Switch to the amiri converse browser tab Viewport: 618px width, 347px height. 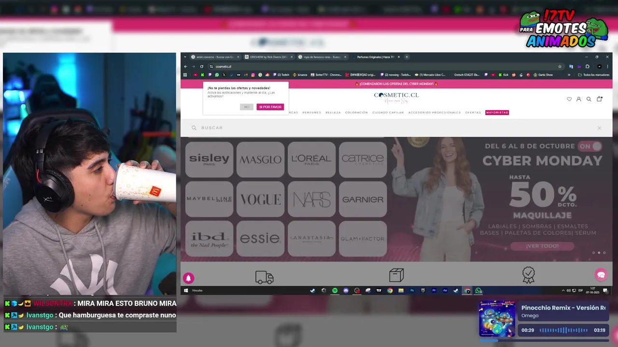coord(215,57)
